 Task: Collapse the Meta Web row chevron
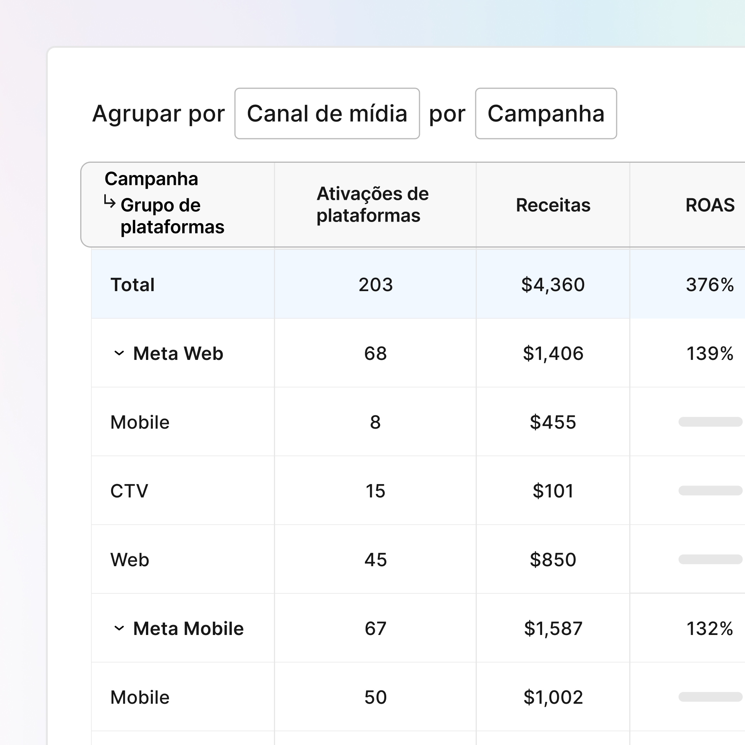pyautogui.click(x=119, y=353)
